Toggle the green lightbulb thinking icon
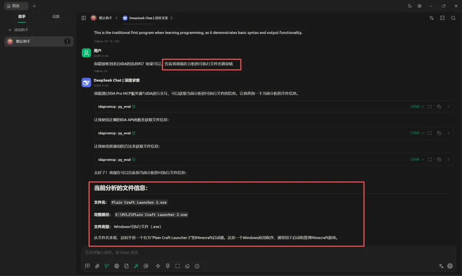 click(x=107, y=266)
